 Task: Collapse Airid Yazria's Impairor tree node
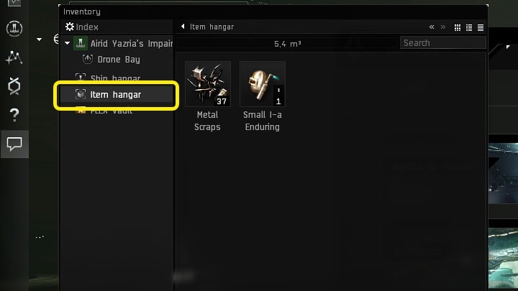pos(68,43)
